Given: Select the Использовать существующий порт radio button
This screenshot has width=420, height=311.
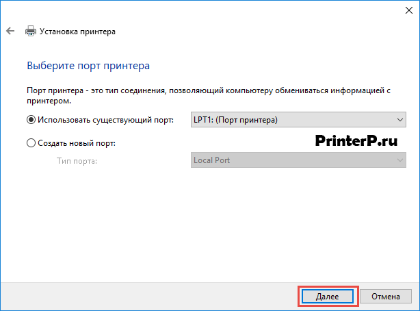Looking at the screenshot, I should 31,120.
